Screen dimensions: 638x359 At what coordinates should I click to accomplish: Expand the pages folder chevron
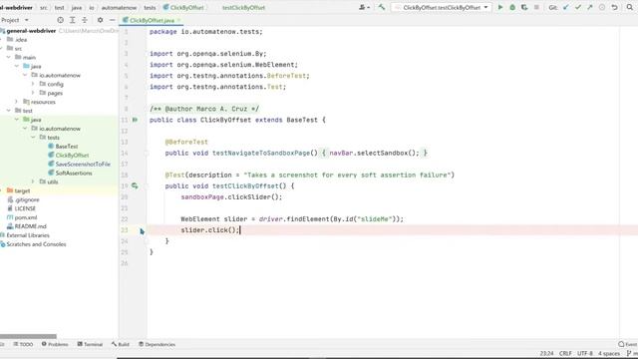click(33, 93)
